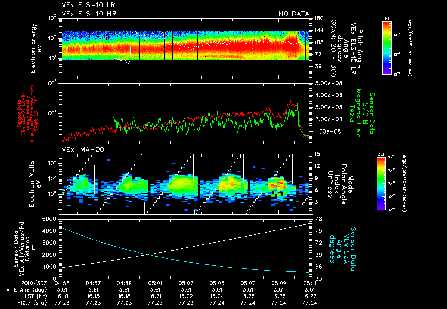Click the 1.00e-08 magnetic field tick

click(328, 131)
